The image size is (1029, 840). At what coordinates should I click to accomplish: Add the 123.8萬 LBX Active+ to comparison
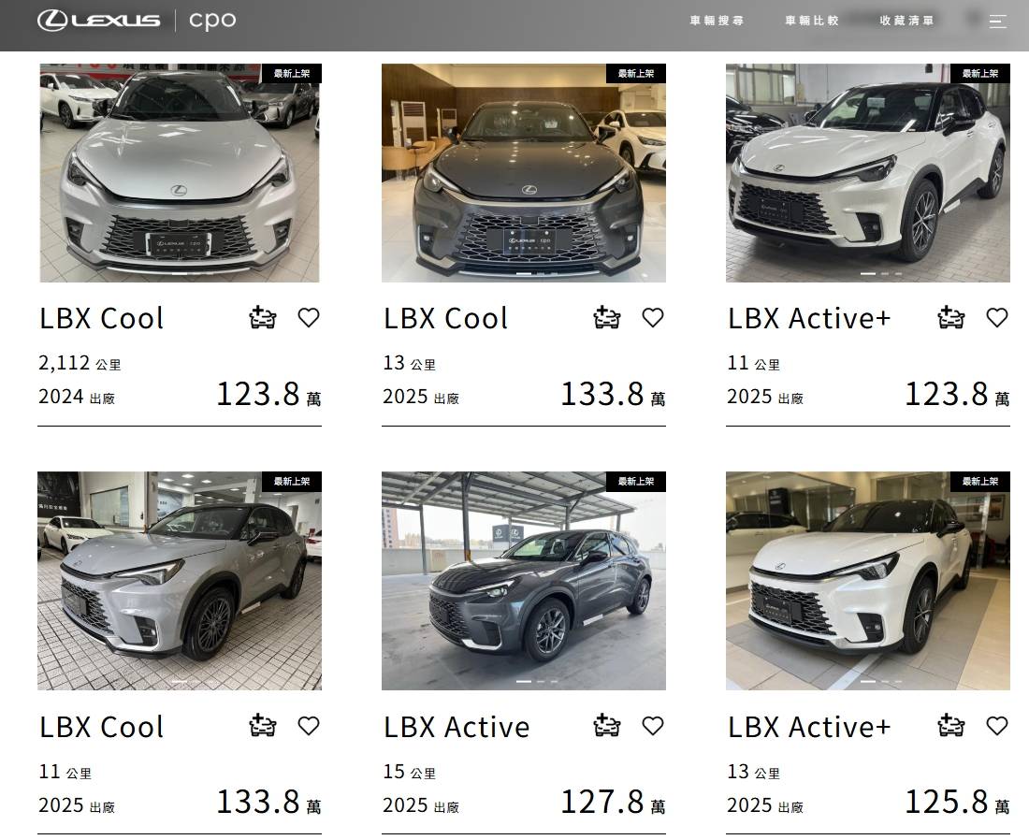[951, 318]
